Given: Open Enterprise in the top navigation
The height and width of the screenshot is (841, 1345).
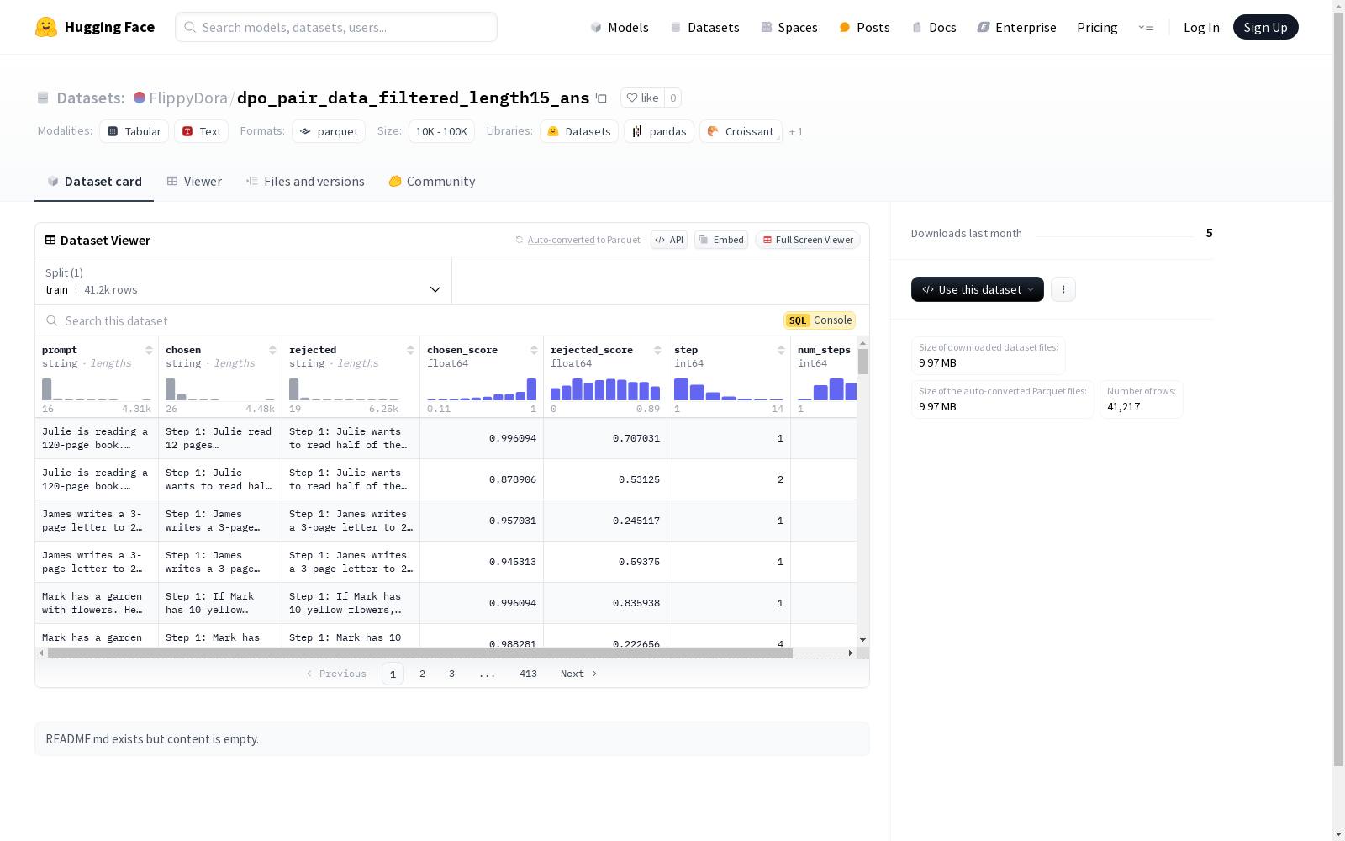Looking at the screenshot, I should 1016,27.
